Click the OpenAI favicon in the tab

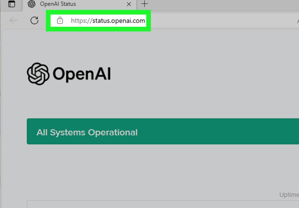(x=32, y=4)
